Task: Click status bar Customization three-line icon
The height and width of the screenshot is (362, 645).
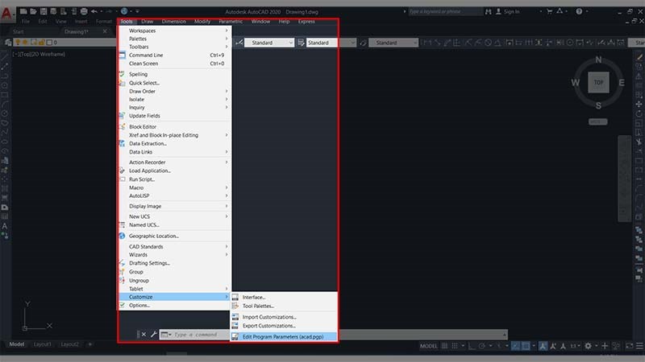Action: click(x=639, y=346)
